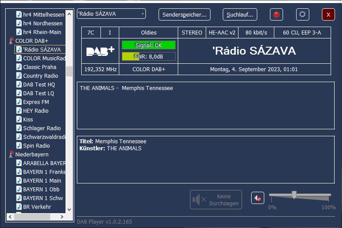Select the Niederbayern ensemble node
The height and width of the screenshot is (228, 342).
pyautogui.click(x=32, y=154)
